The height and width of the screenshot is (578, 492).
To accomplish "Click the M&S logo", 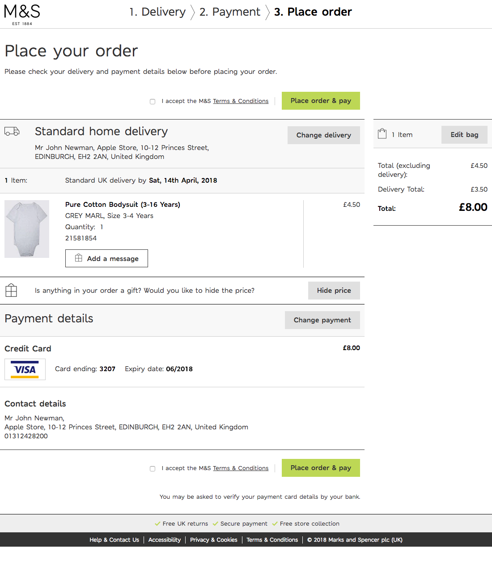I will (21, 13).
